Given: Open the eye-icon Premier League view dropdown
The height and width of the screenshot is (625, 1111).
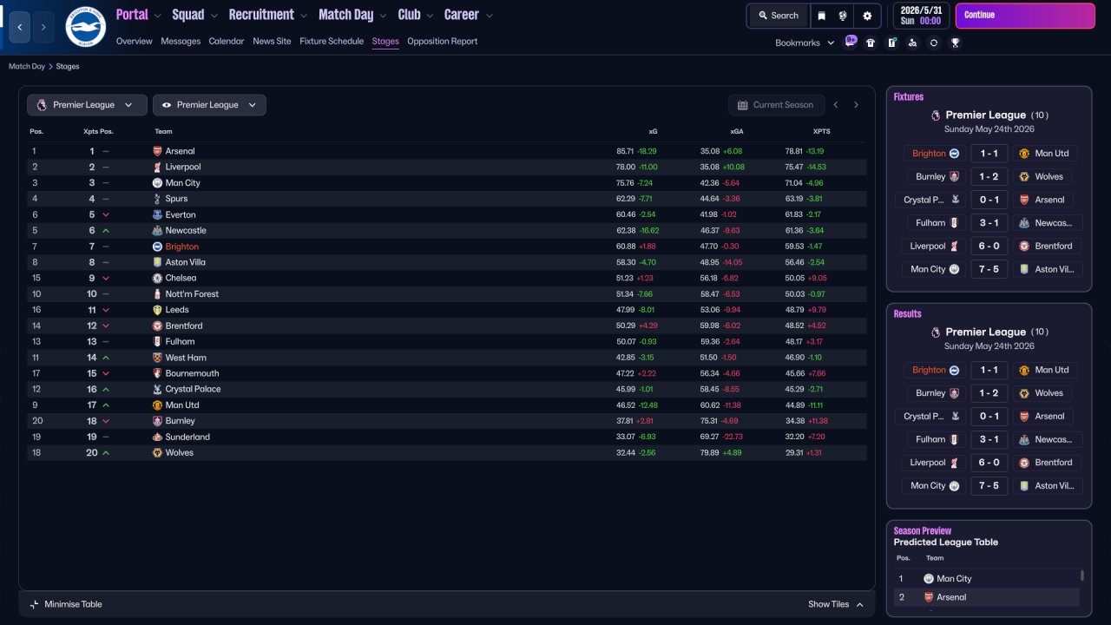Looking at the screenshot, I should pos(209,105).
